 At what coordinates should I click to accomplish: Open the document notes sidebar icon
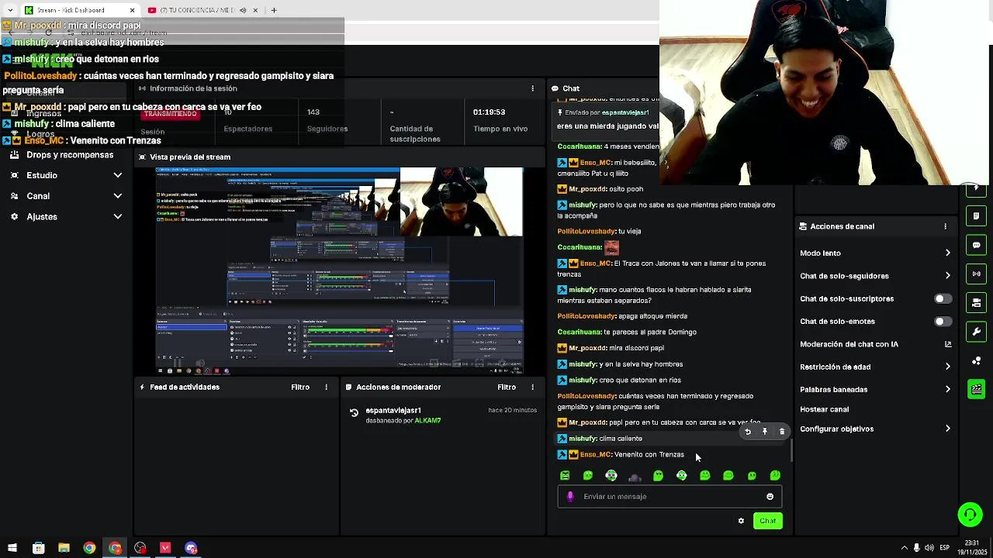[977, 215]
